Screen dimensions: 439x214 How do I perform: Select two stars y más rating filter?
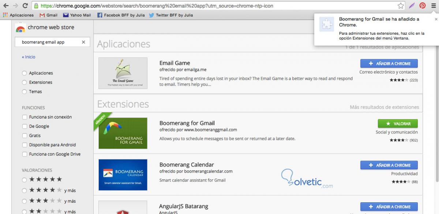25,211
